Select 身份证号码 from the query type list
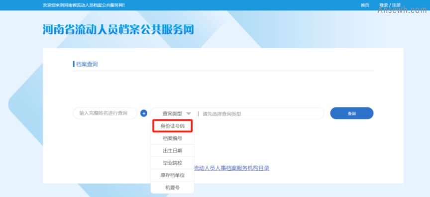The height and width of the screenshot is (197, 430). tap(173, 126)
